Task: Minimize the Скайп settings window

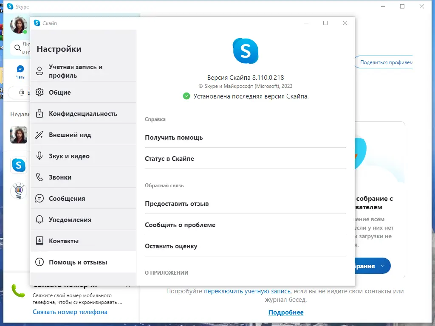Action: (x=306, y=23)
